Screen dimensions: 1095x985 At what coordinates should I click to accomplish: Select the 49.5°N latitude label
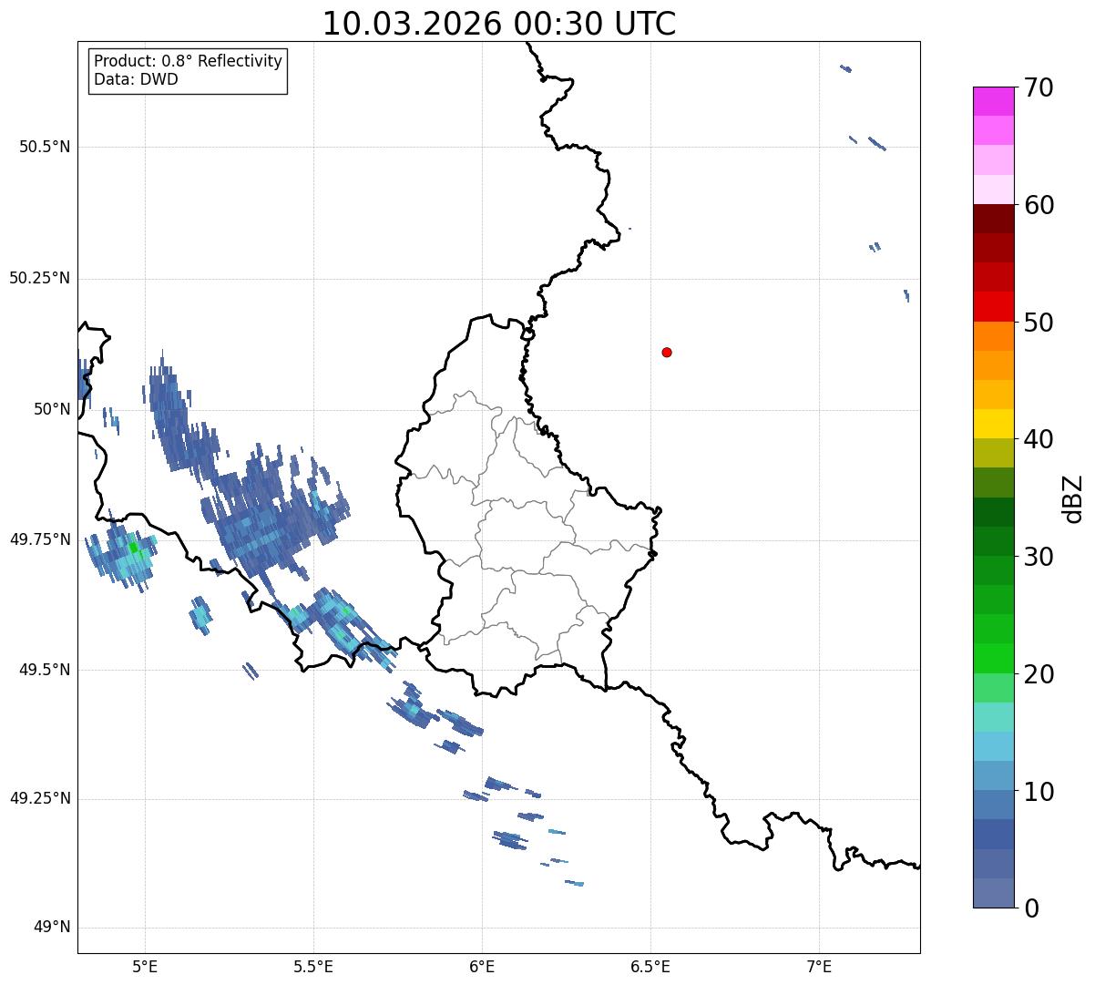coord(45,670)
